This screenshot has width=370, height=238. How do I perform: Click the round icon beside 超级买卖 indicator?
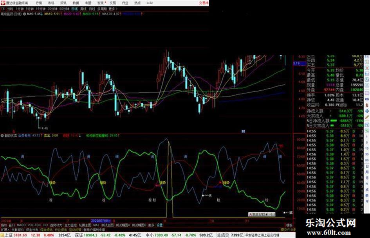2,136
